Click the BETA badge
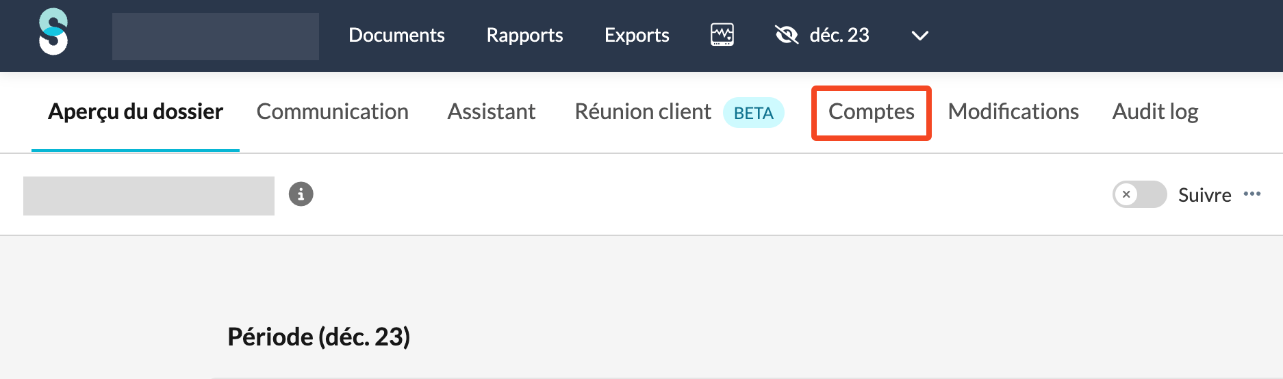 tap(753, 113)
